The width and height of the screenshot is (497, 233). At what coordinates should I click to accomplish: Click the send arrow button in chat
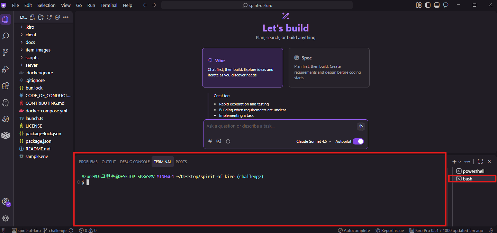[x=361, y=127]
